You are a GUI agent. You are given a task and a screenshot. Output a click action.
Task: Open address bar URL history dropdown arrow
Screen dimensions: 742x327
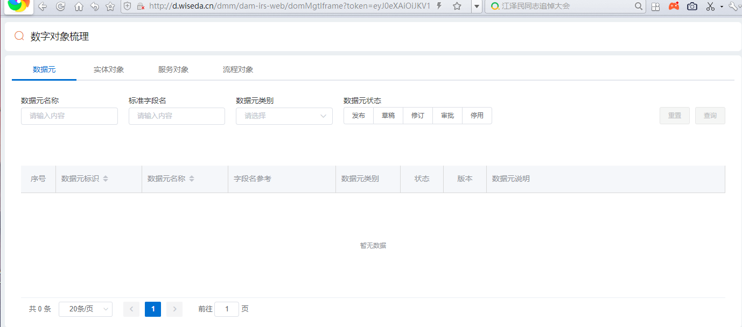click(477, 6)
